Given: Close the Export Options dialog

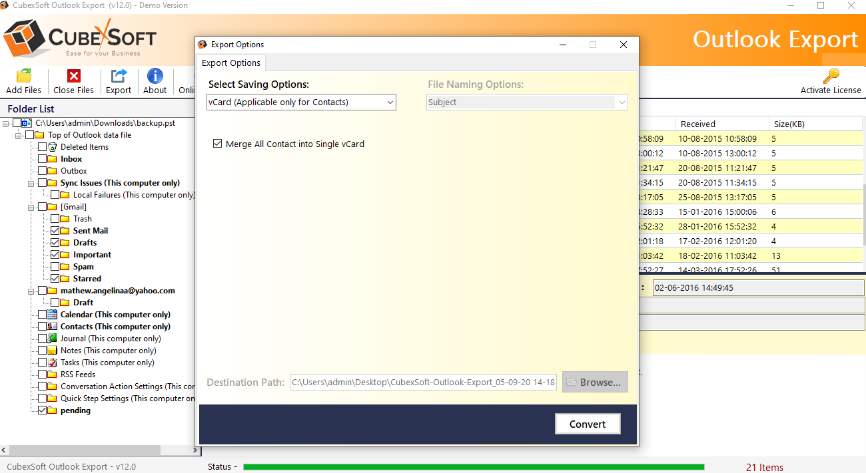Looking at the screenshot, I should click(x=624, y=45).
